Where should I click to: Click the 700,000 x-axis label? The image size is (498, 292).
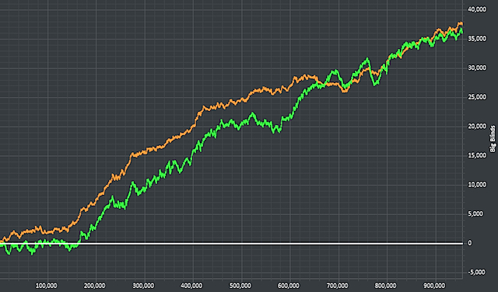click(x=337, y=285)
